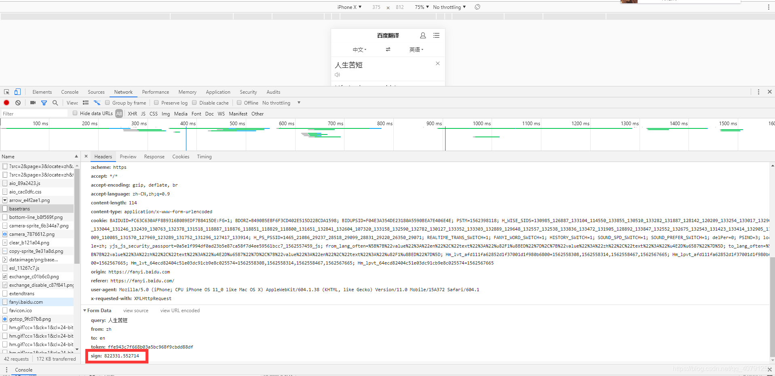Open the 中文 source language dropdown
Image resolution: width=775 pixels, height=376 pixels.
point(359,50)
